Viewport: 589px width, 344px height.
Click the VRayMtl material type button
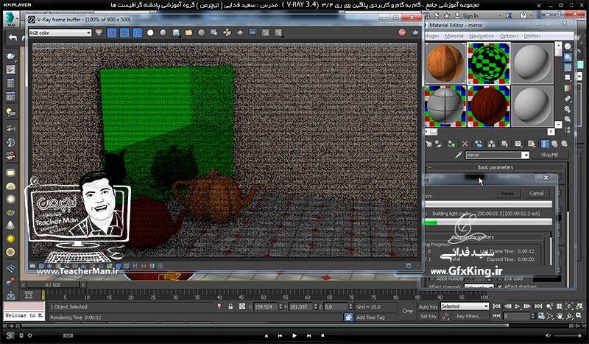point(549,155)
